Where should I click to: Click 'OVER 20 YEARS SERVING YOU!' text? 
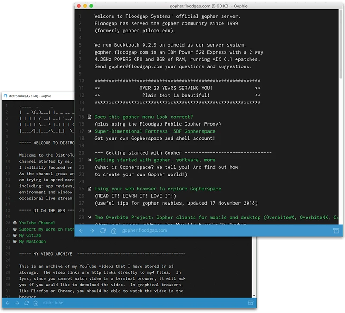click(176, 88)
